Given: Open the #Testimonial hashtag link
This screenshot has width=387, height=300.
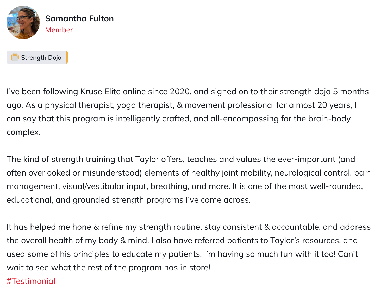Looking at the screenshot, I should [x=31, y=281].
